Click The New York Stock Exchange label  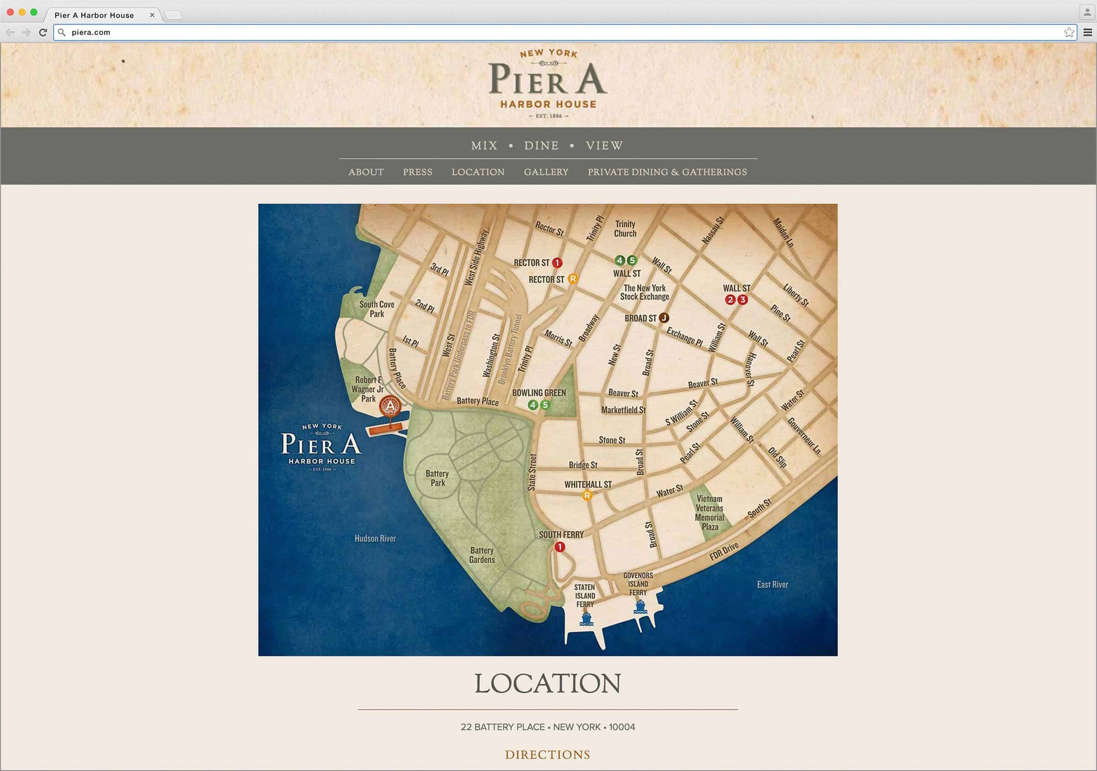(644, 292)
